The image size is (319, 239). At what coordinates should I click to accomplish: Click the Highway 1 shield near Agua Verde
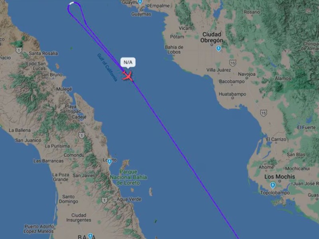coord(104,200)
